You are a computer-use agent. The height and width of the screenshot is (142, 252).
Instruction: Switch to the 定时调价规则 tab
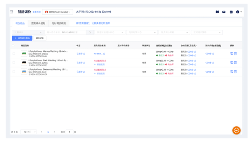(59, 23)
